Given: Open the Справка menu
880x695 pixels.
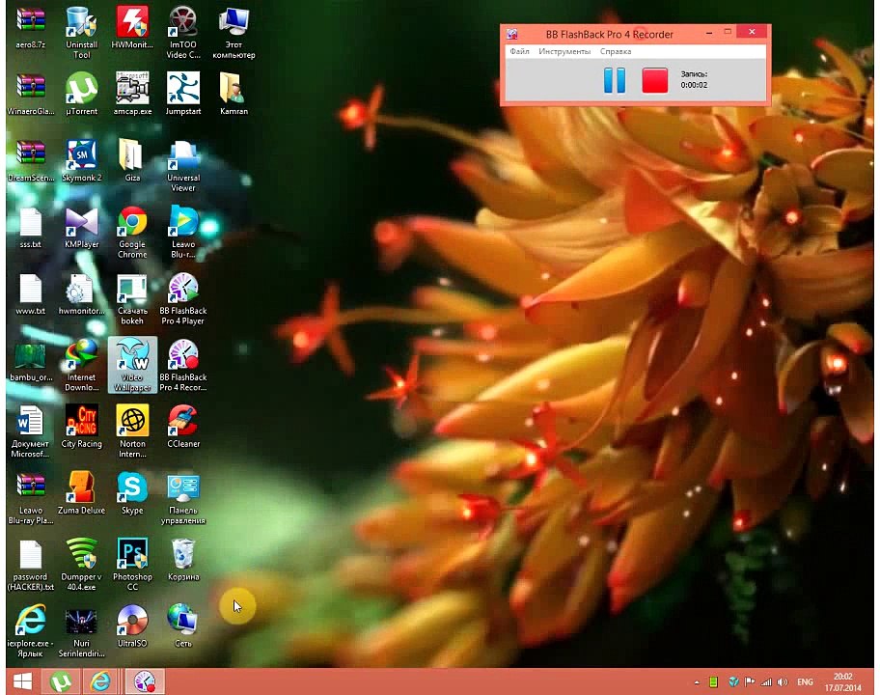Looking at the screenshot, I should click(616, 51).
